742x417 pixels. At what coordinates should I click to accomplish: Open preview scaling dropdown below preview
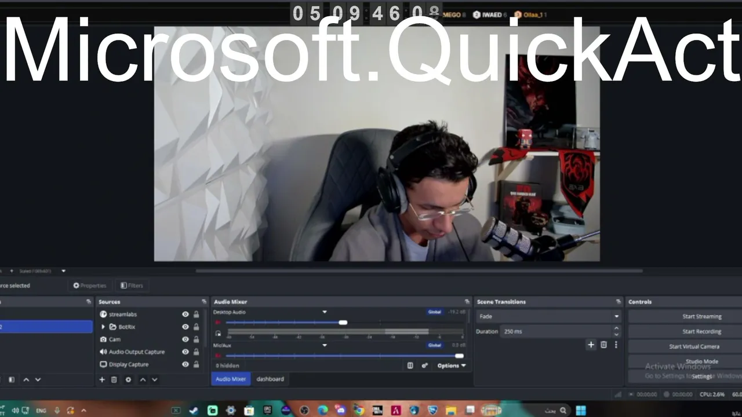pos(63,270)
